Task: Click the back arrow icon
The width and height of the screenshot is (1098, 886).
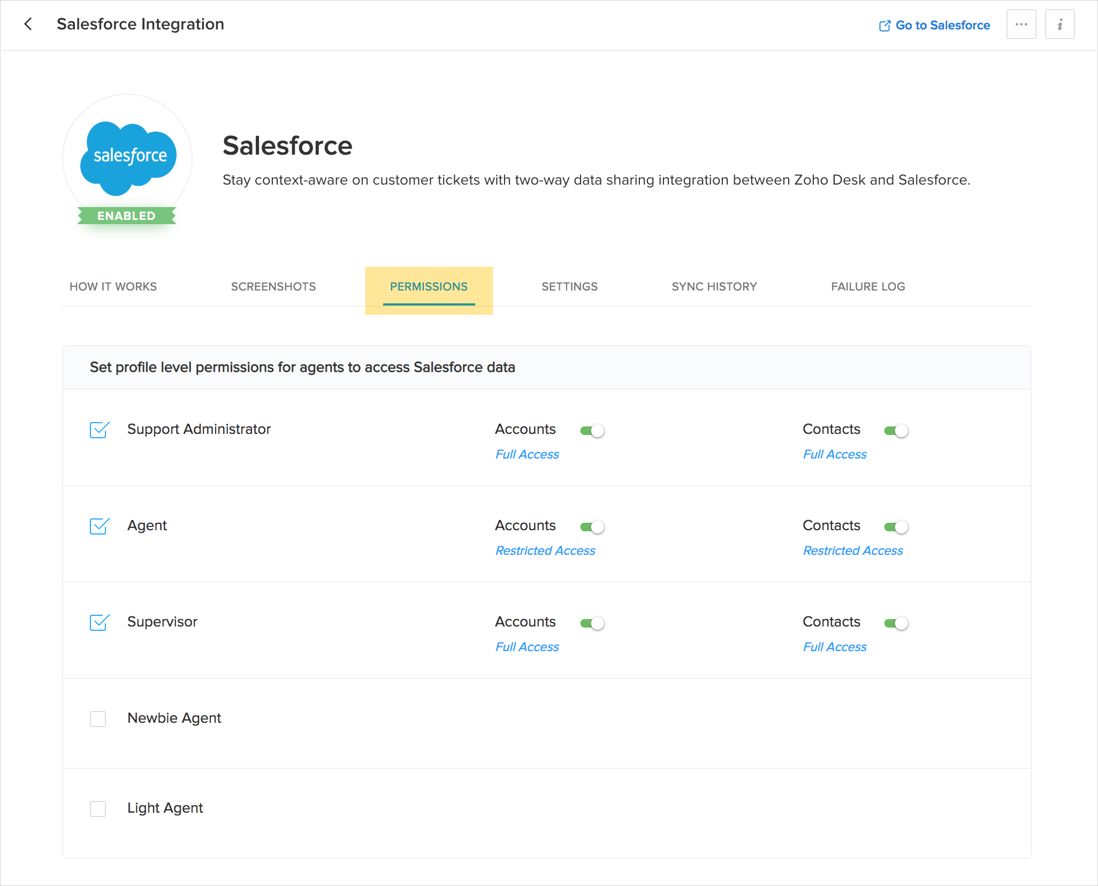Action: click(28, 24)
